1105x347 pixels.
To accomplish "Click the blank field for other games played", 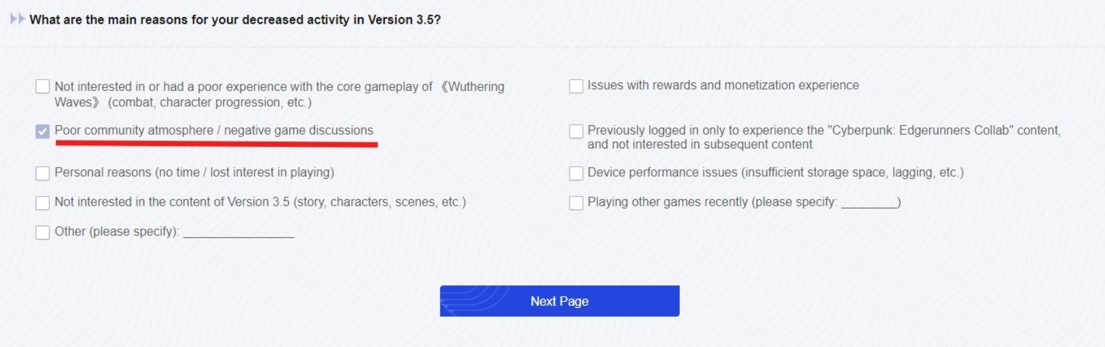I will 869,202.
